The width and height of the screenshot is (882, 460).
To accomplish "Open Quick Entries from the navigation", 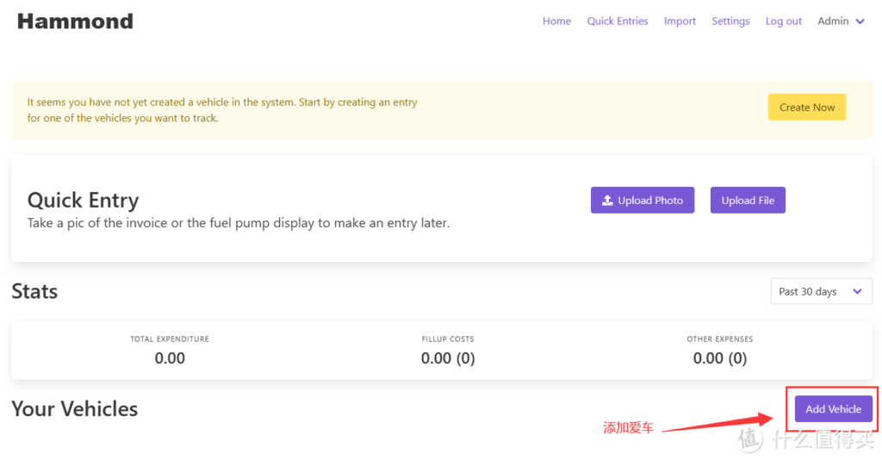I will [617, 22].
